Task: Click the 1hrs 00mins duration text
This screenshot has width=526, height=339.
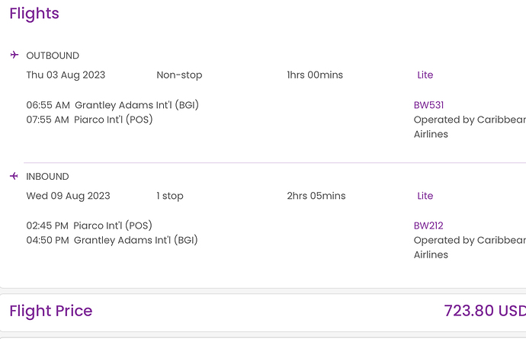Action: (315, 75)
